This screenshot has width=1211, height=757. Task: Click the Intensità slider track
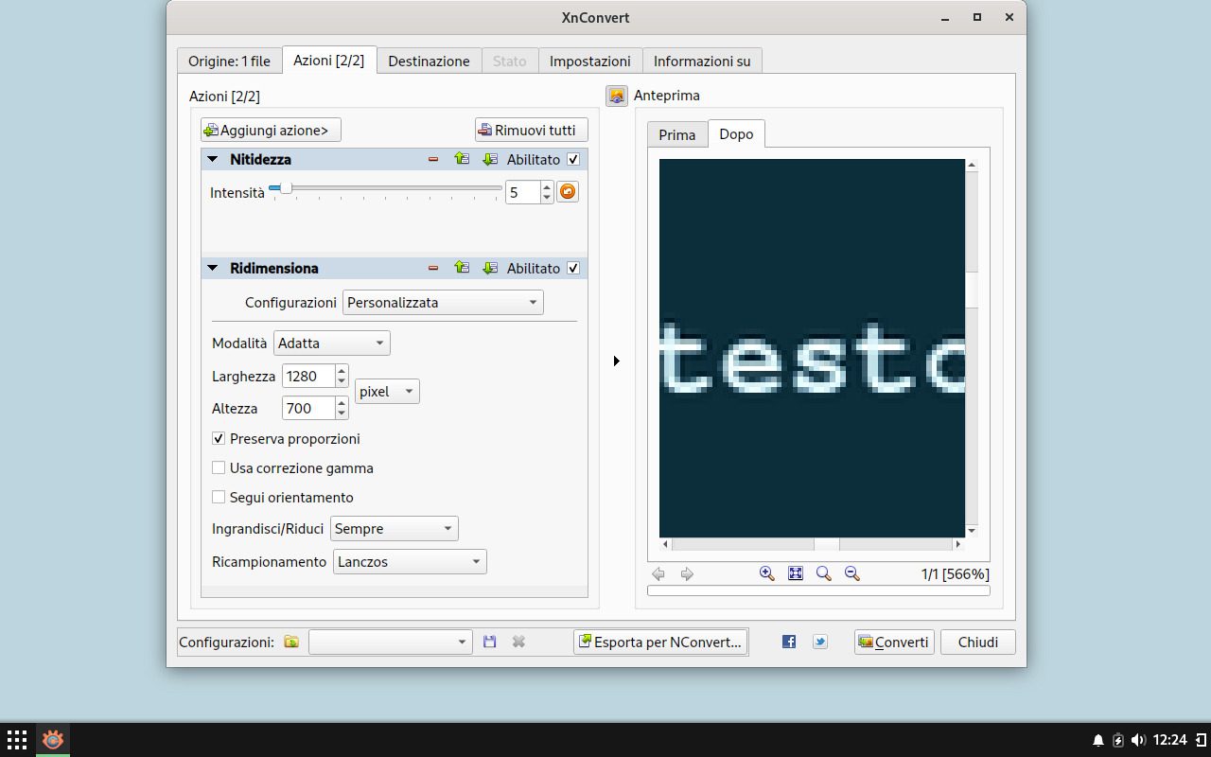coord(397,189)
